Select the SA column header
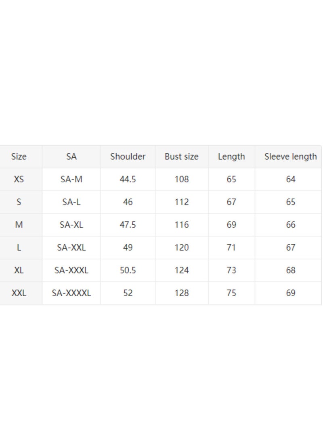This screenshot has width=323, height=441. pos(71,156)
